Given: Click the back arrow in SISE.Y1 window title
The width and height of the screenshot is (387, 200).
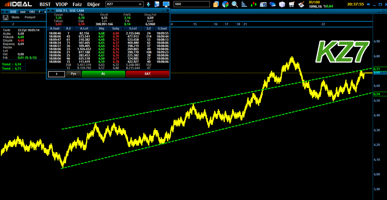Looking at the screenshot, I should [52, 11].
